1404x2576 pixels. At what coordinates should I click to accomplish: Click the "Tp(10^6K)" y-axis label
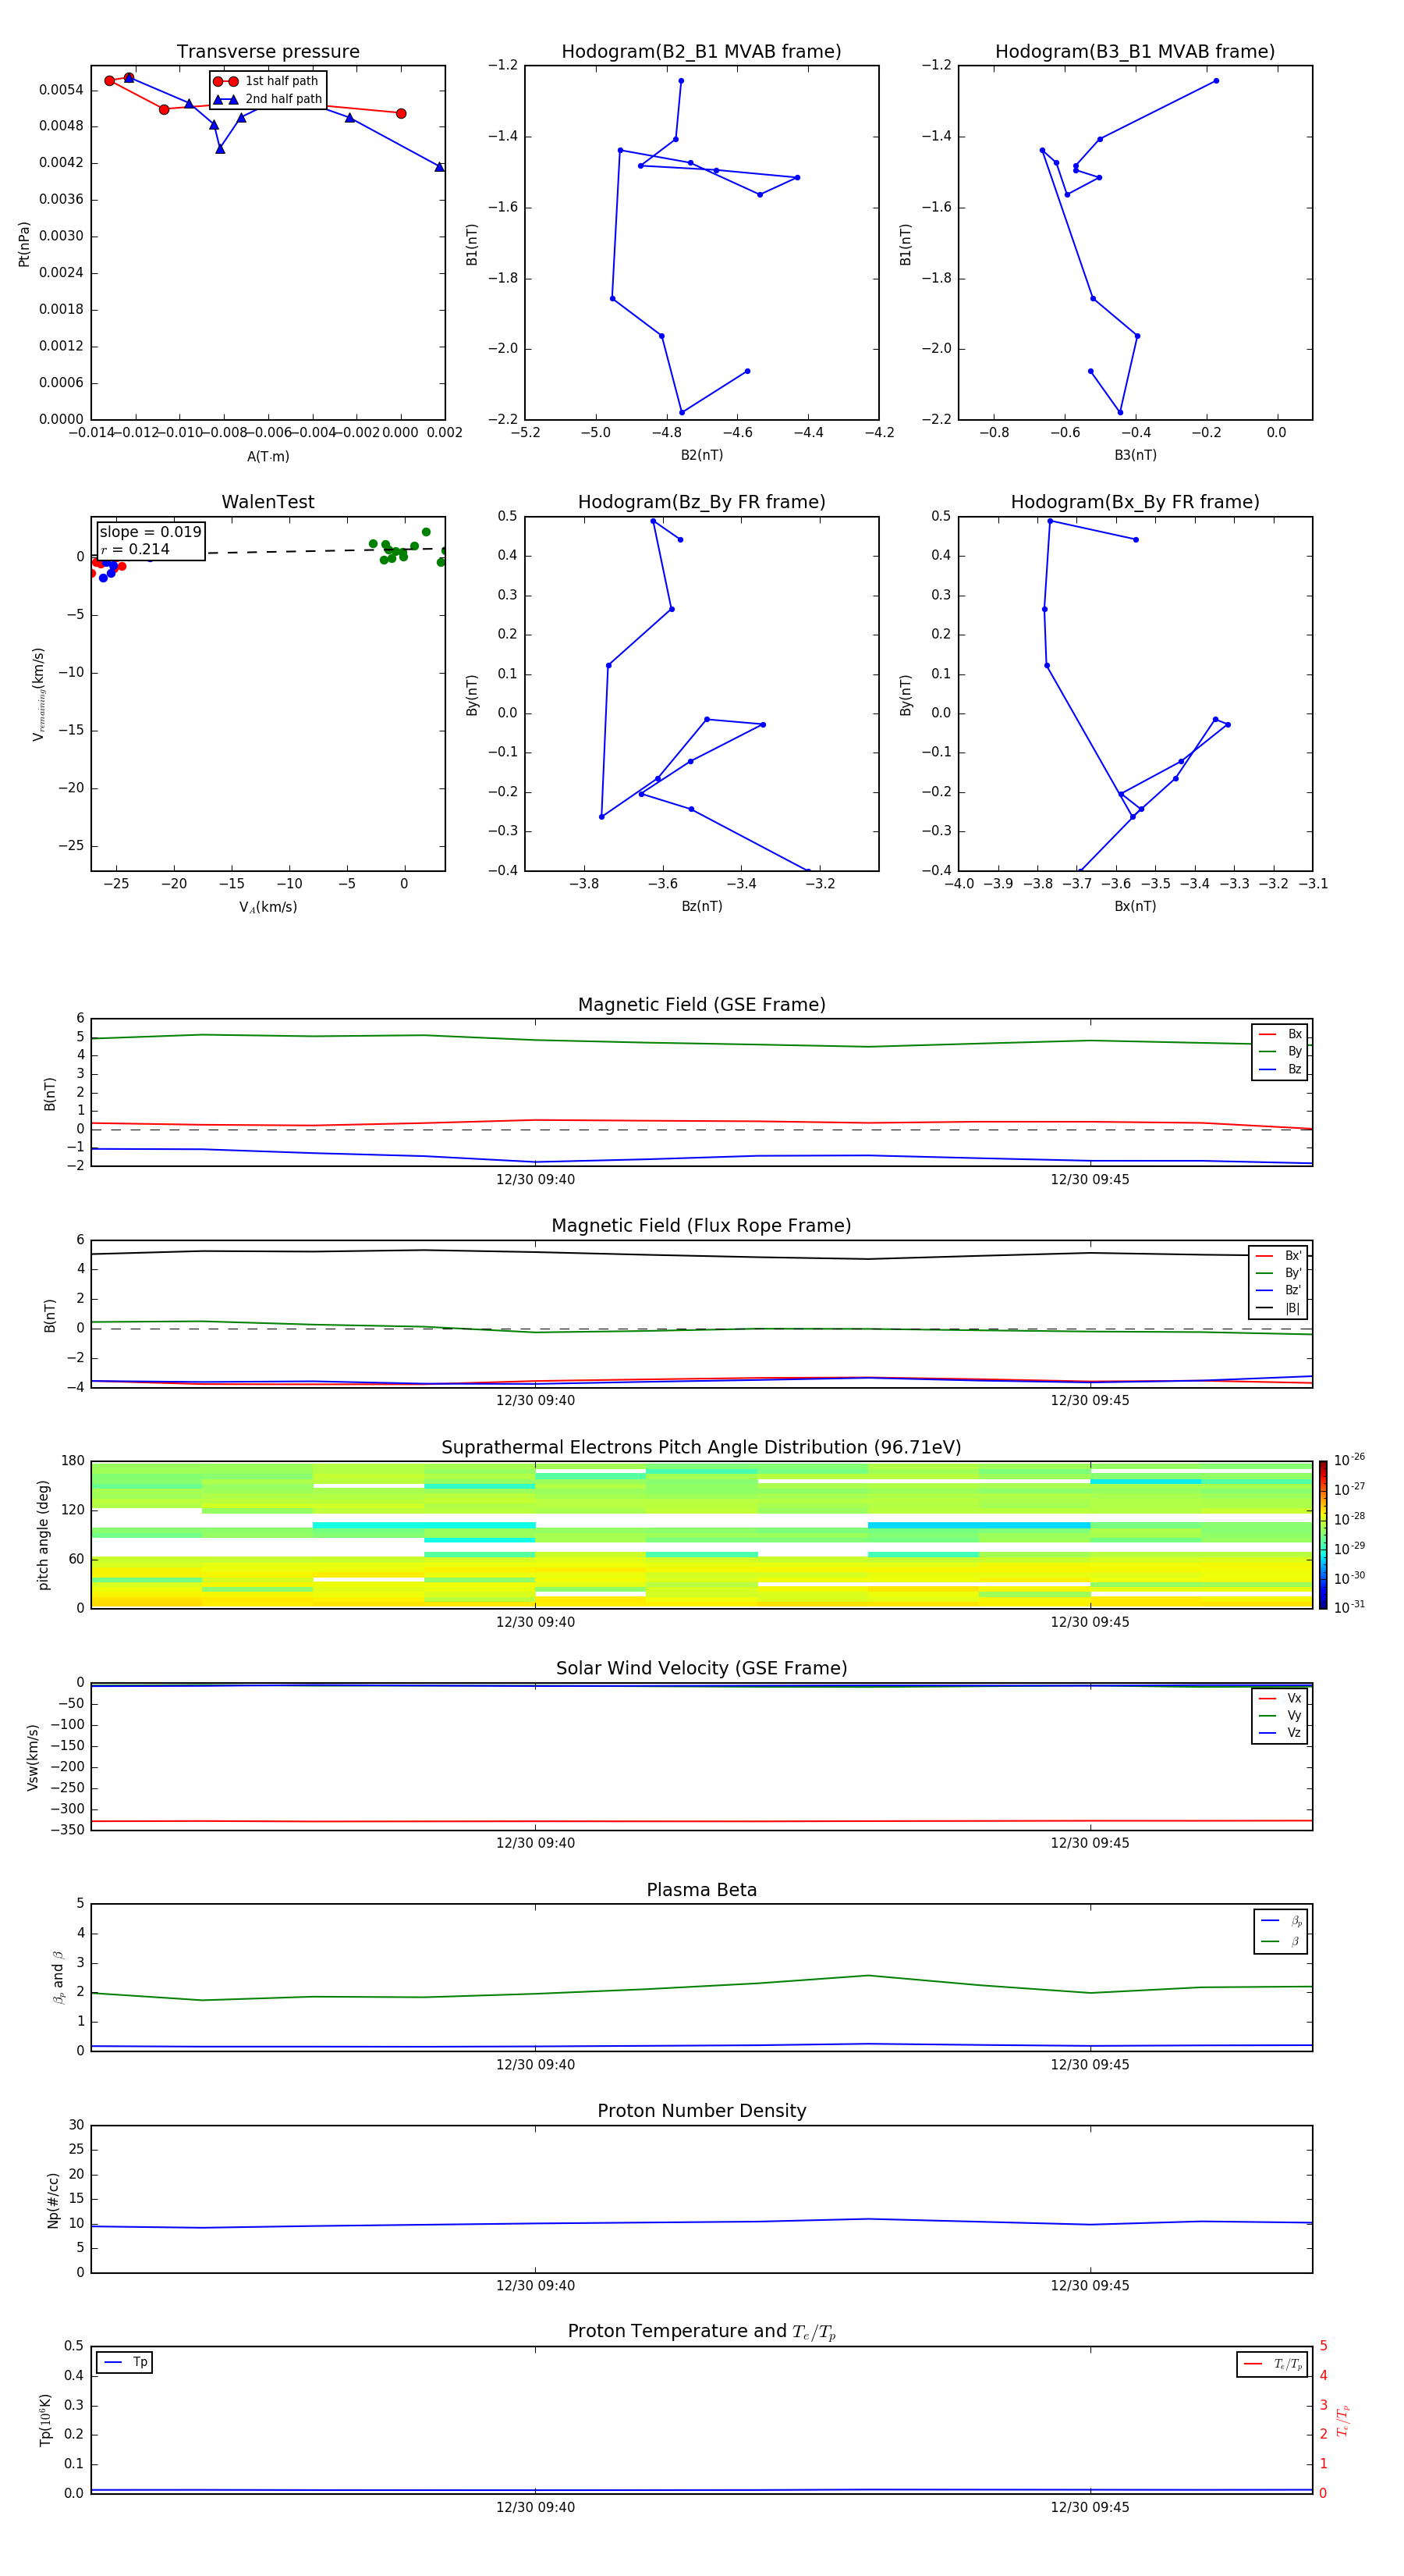[x=45, y=2420]
